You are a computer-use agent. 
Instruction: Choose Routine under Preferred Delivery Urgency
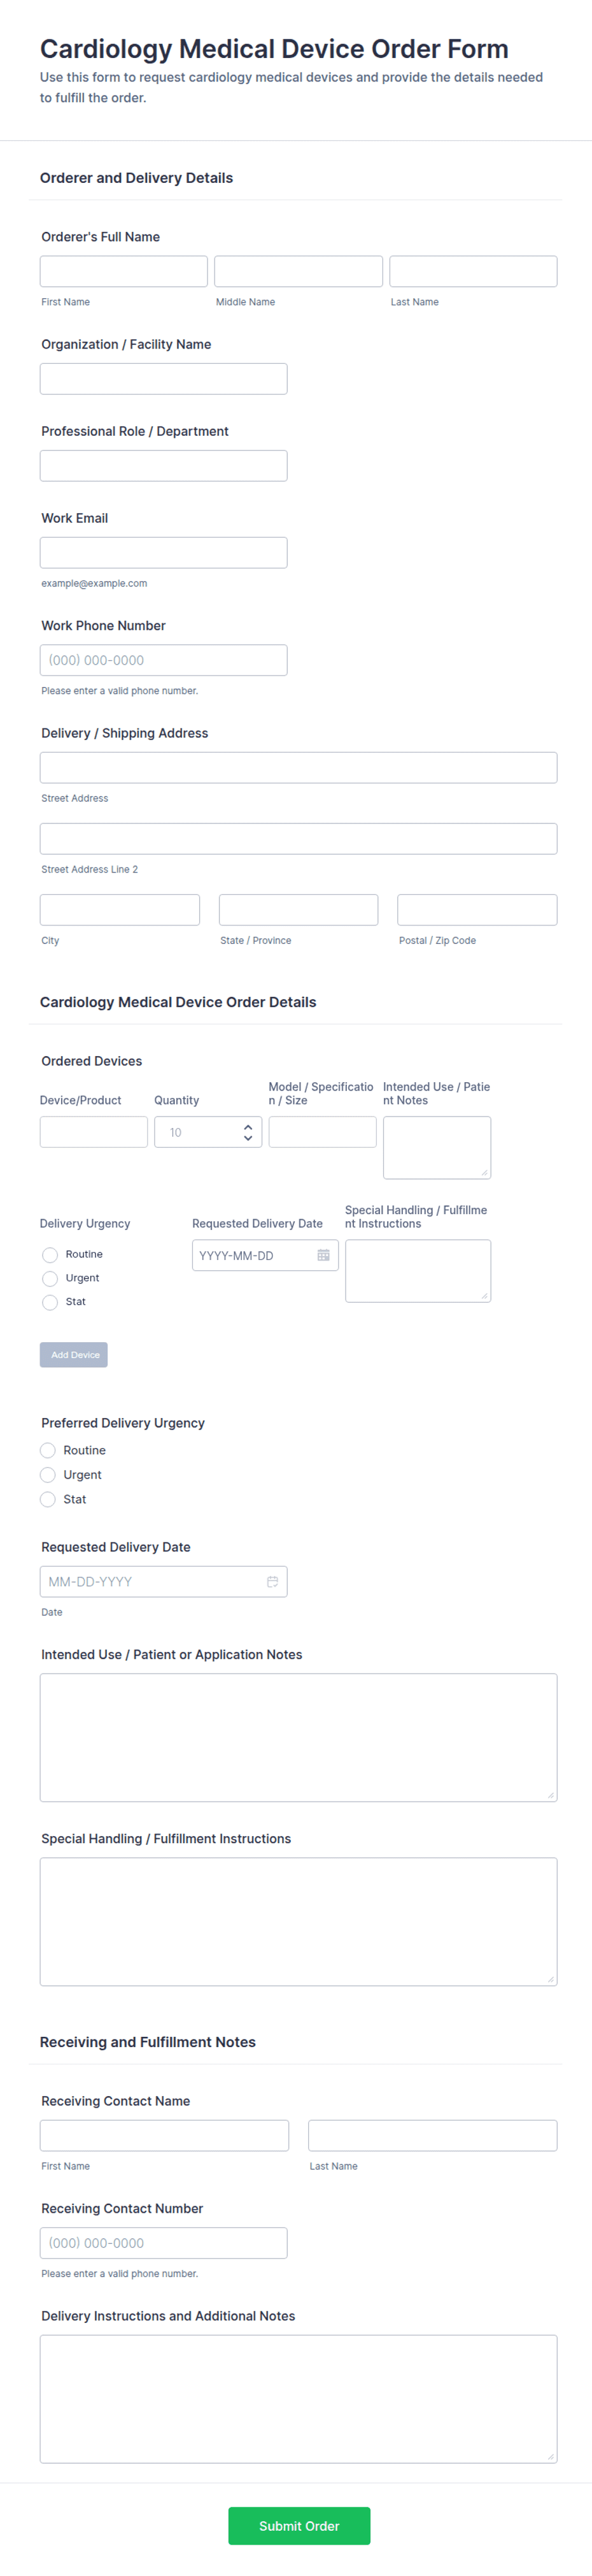pos(48,1450)
